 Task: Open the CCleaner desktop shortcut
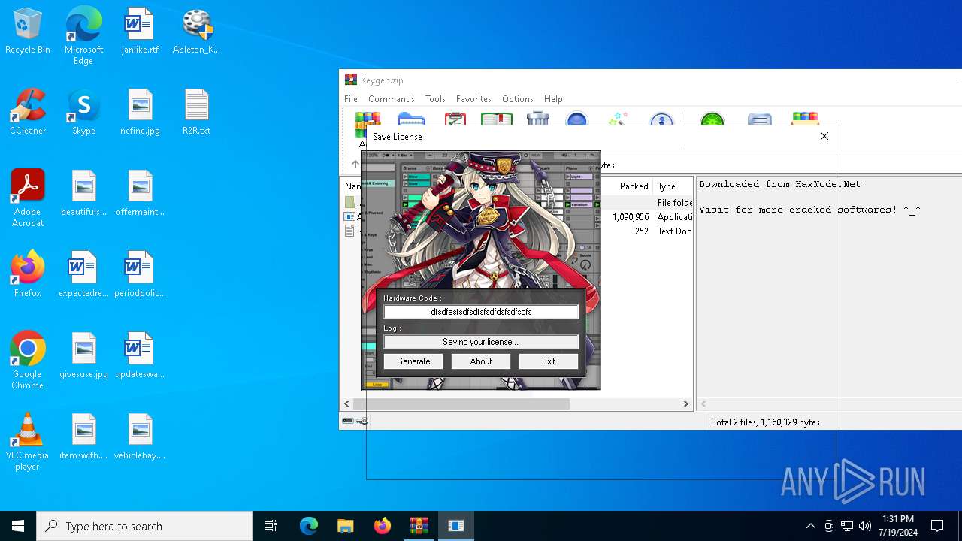click(x=28, y=113)
